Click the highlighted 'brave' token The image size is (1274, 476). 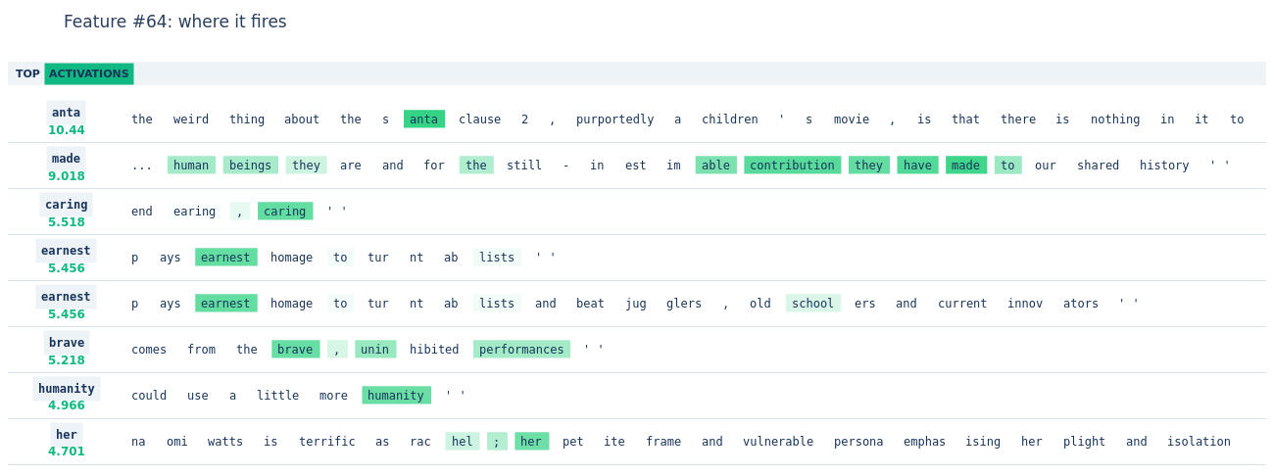coord(295,350)
